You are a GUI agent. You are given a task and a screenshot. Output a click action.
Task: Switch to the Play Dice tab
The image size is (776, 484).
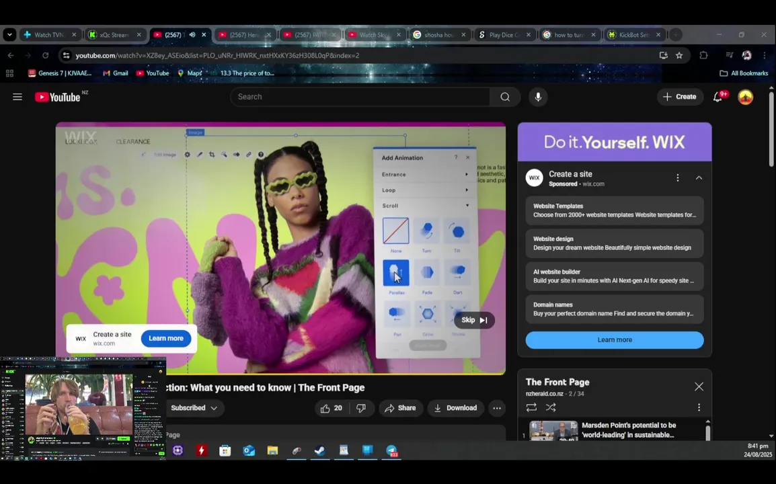tap(505, 35)
